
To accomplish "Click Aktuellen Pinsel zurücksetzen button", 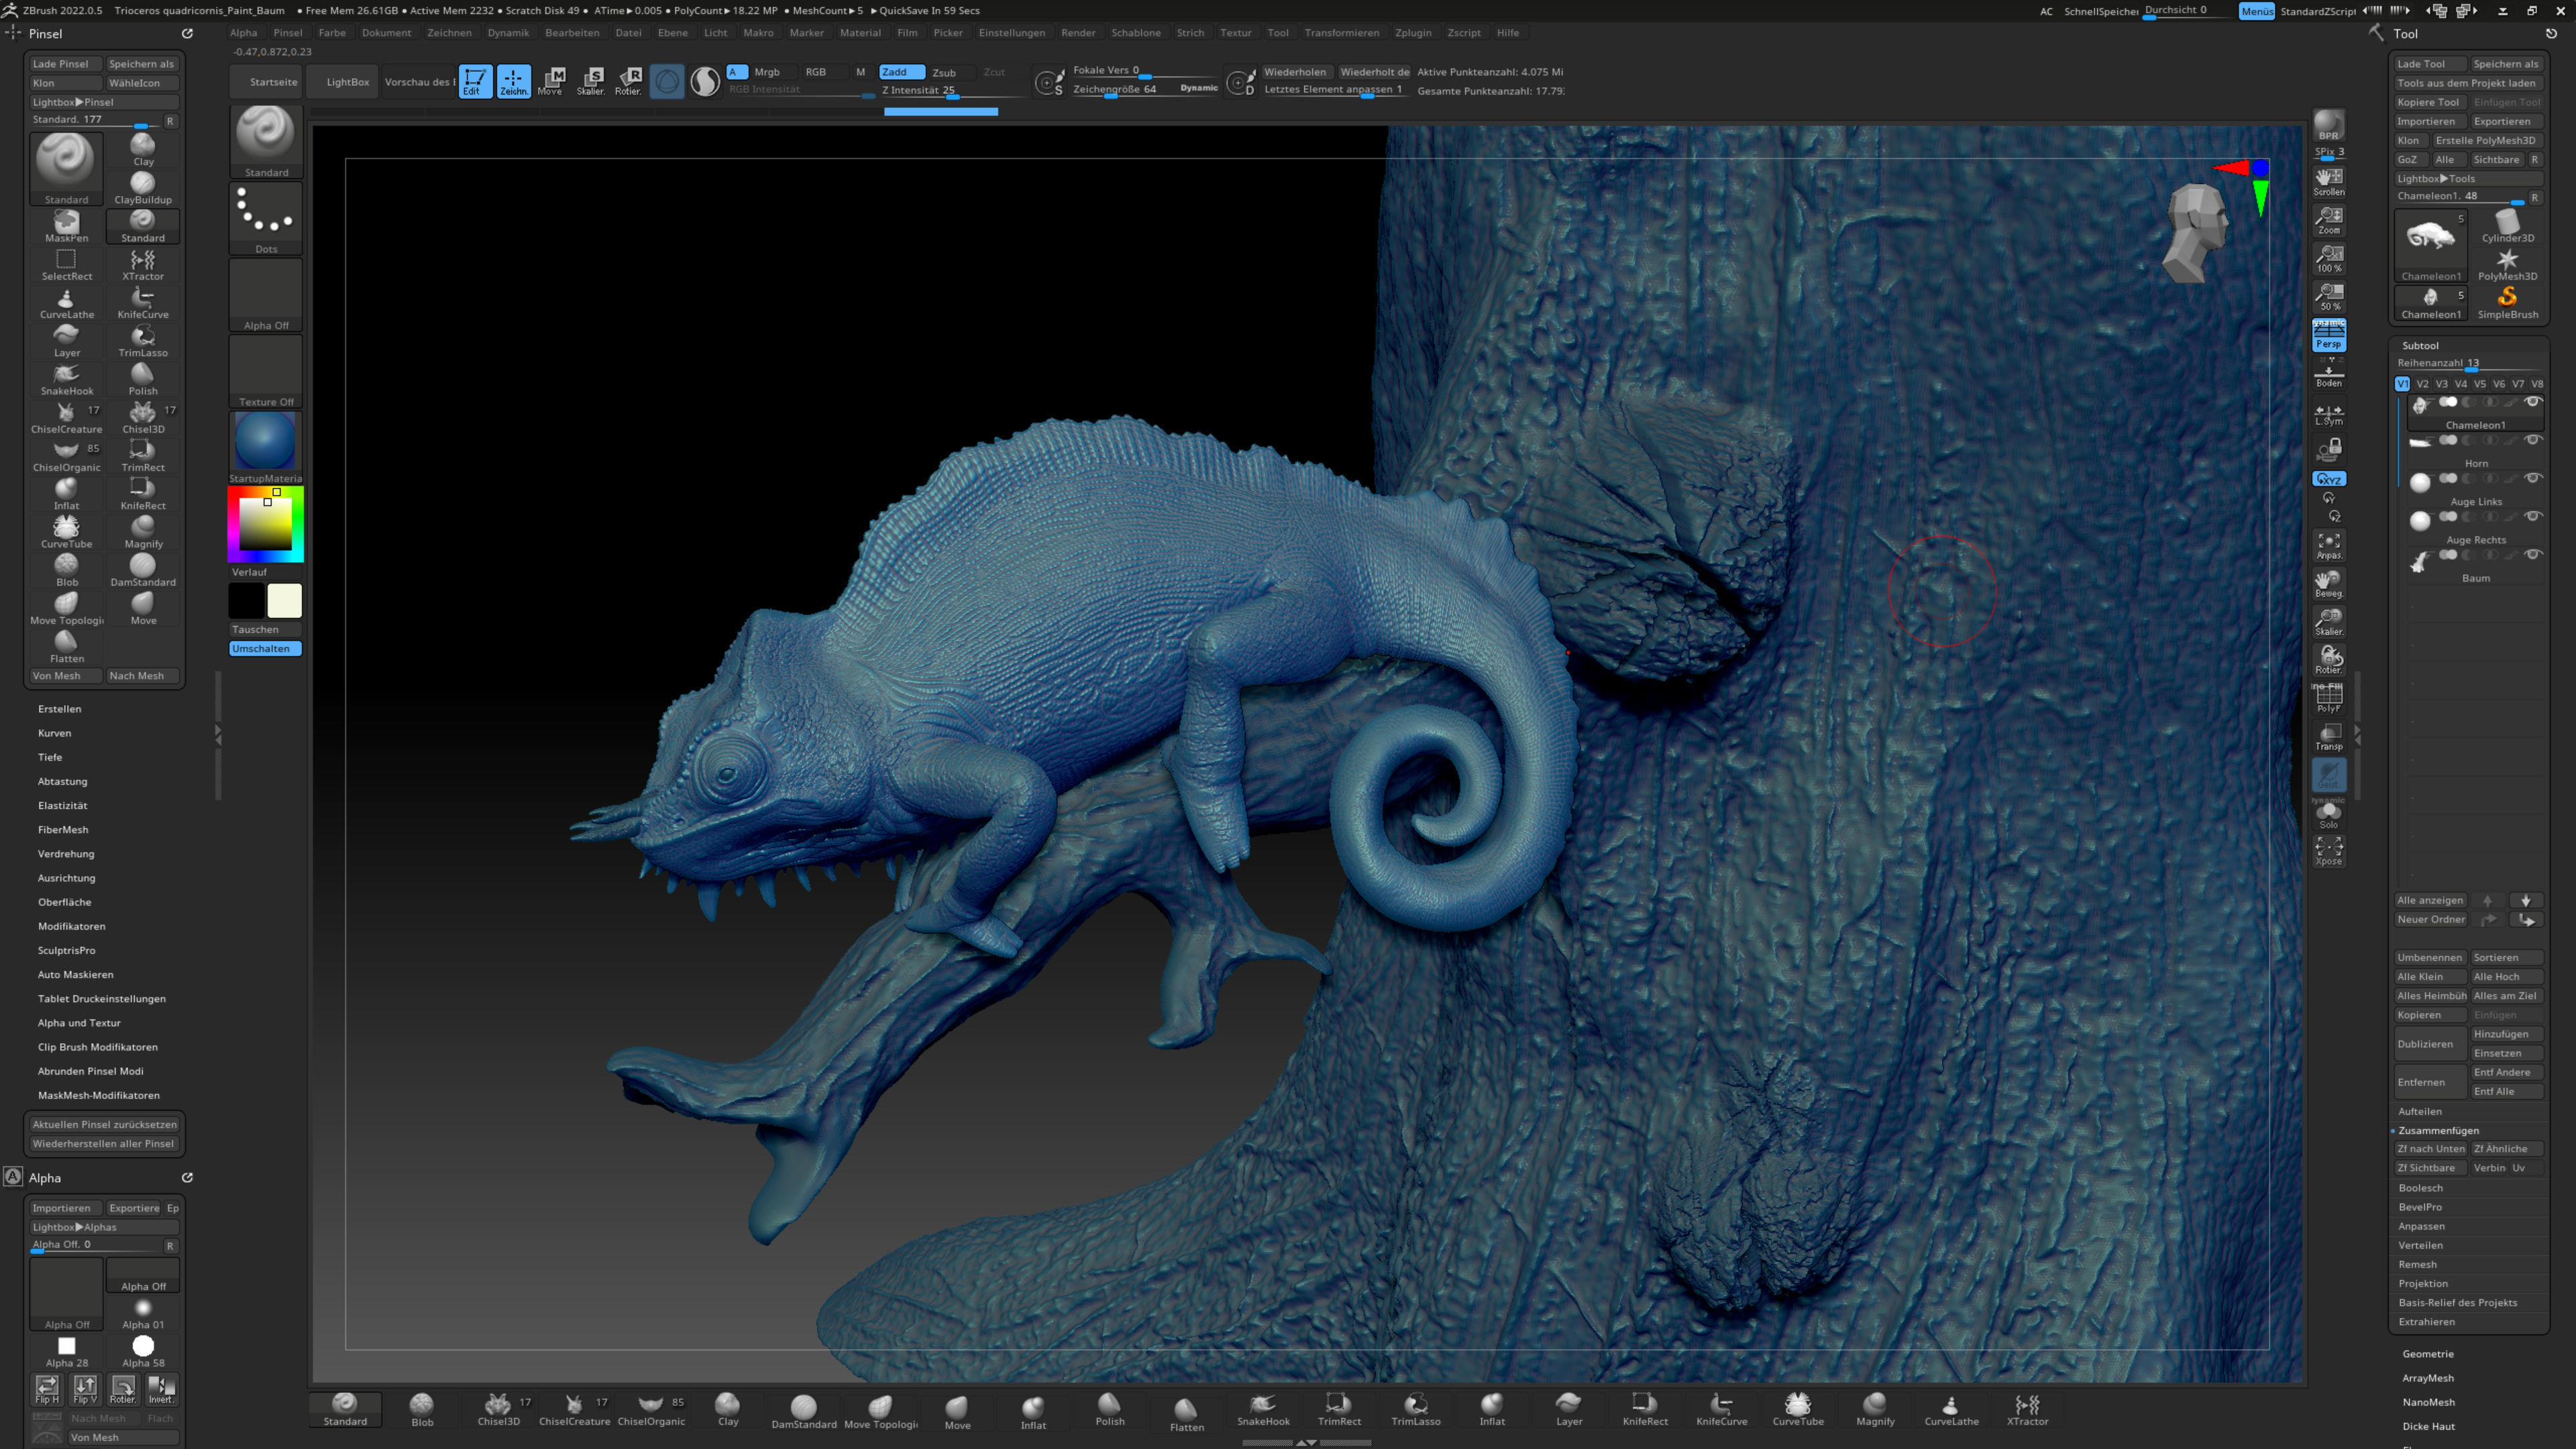I will click(104, 1125).
